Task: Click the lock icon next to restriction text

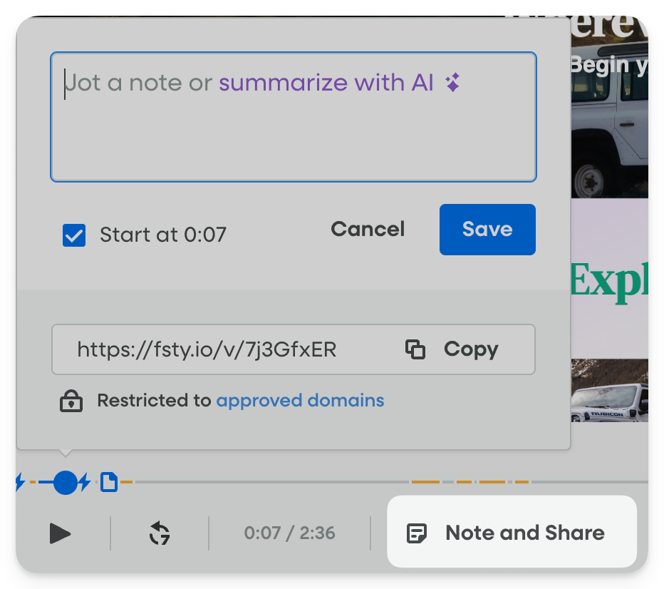Action: tap(71, 401)
